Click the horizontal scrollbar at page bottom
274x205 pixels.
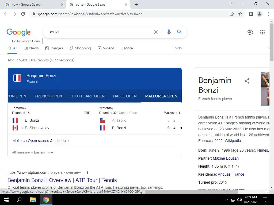192,192
